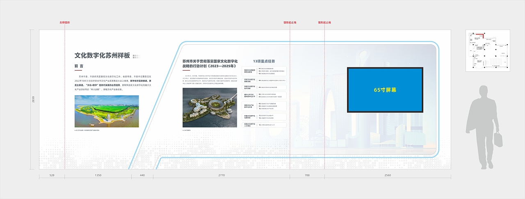This screenshot has height=199, width=525.
Task: Click the gray pixel squares beside the main title
Action: click(x=137, y=56)
